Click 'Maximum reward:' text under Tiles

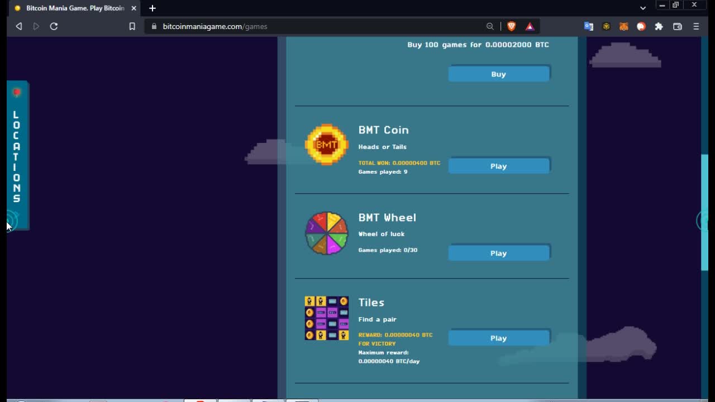[384, 352]
